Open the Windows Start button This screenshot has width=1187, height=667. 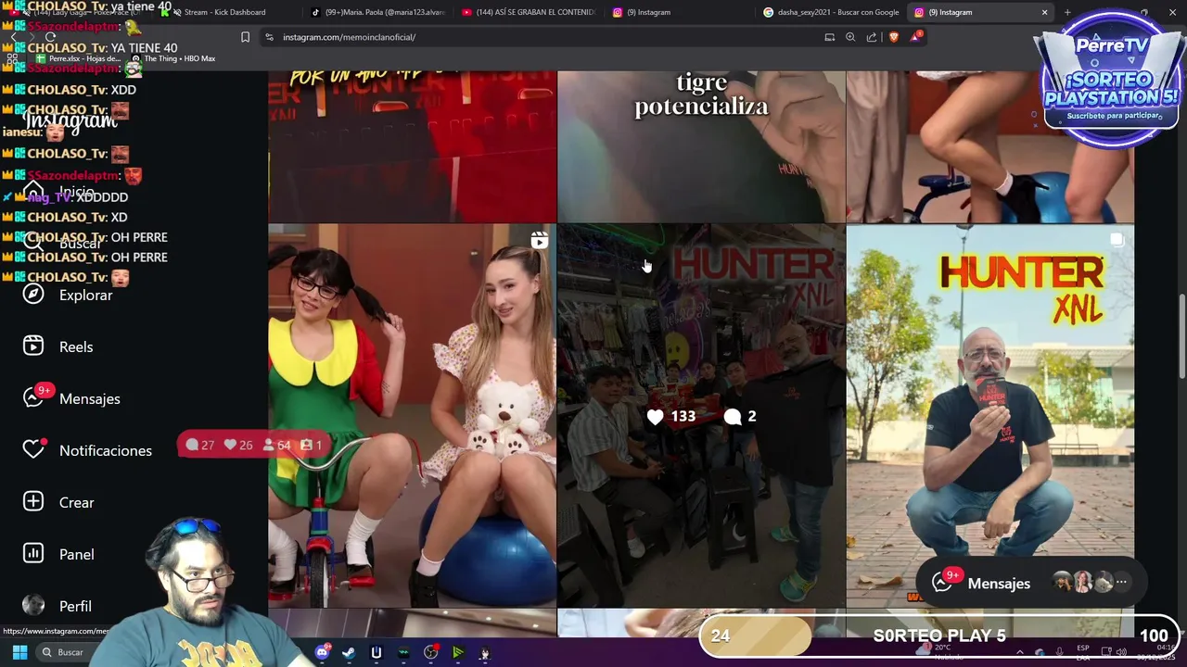[19, 652]
